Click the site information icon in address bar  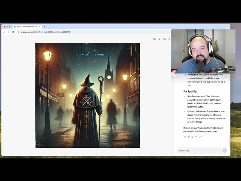pyautogui.click(x=18, y=32)
